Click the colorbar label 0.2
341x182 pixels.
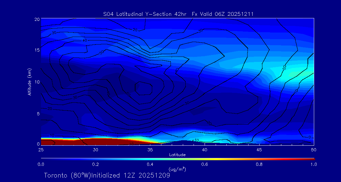click(95, 164)
